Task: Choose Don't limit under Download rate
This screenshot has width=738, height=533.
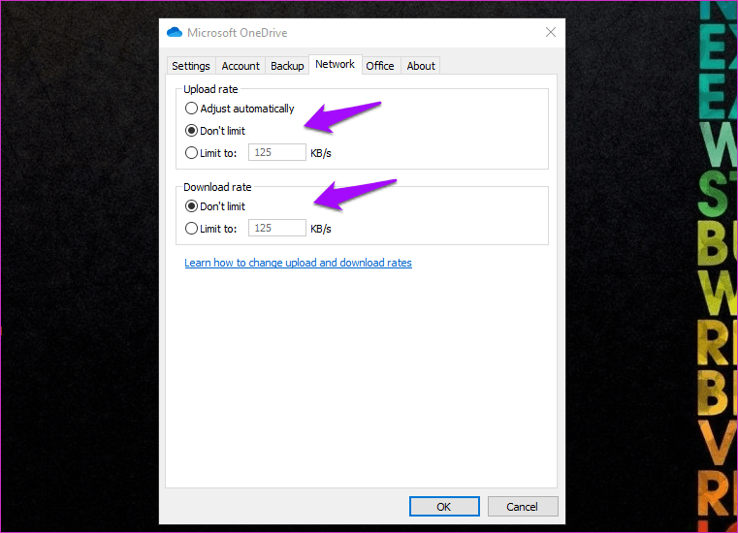Action: pyautogui.click(x=215, y=206)
